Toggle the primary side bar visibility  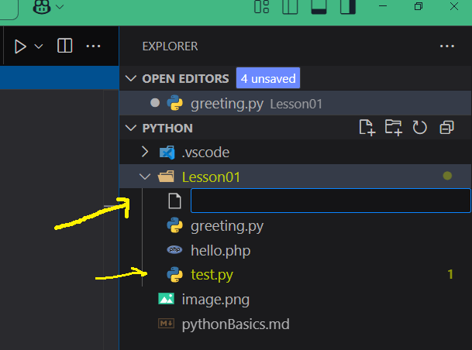(290, 7)
